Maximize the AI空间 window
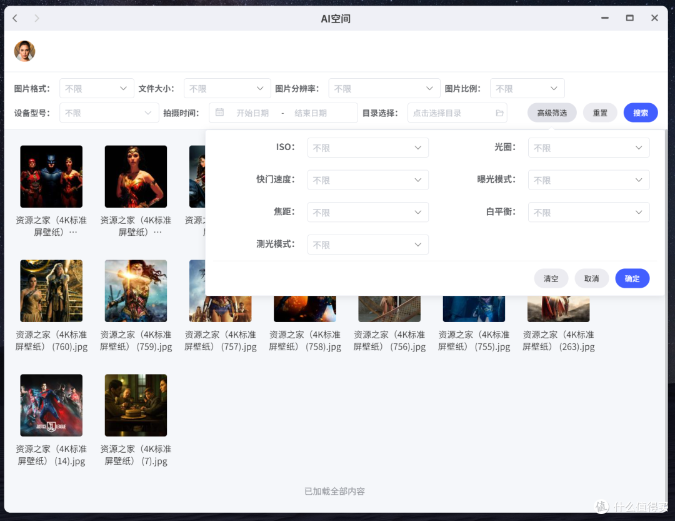Viewport: 675px width, 521px height. point(630,18)
